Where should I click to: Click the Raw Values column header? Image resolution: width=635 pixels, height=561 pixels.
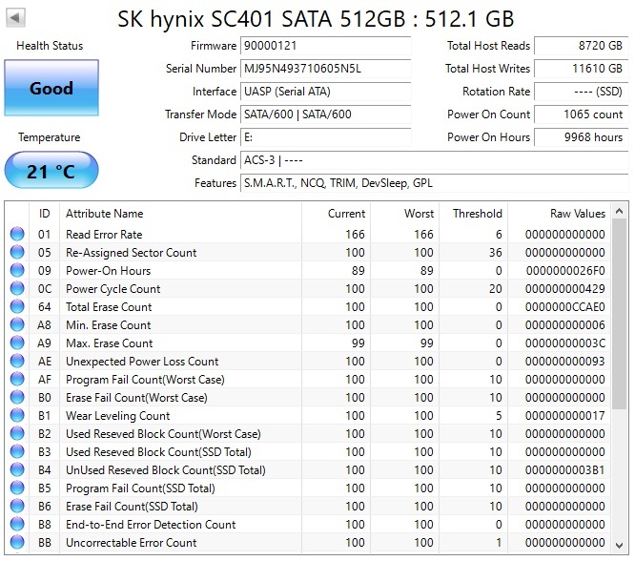559,213
